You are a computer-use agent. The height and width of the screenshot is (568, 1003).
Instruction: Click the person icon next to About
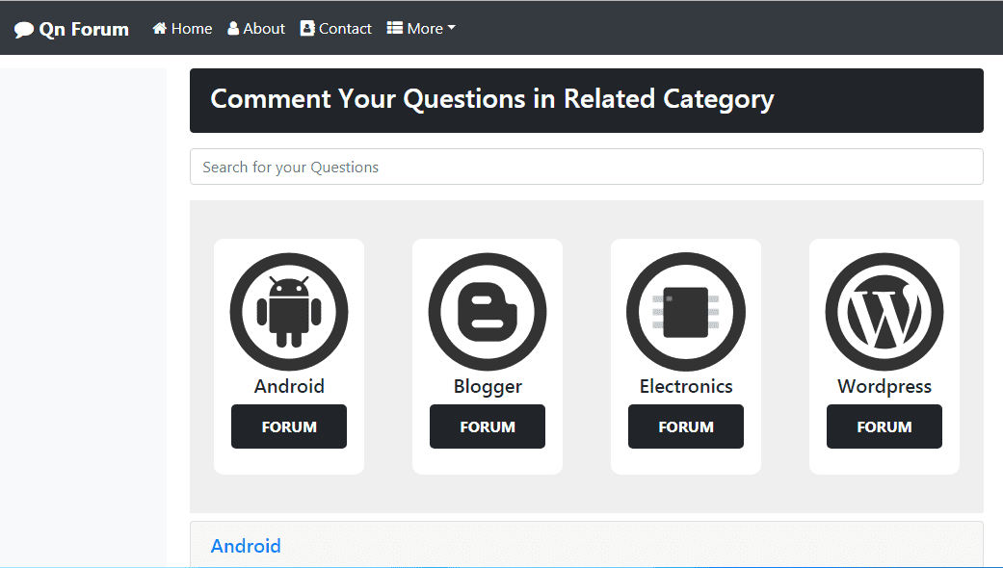232,28
